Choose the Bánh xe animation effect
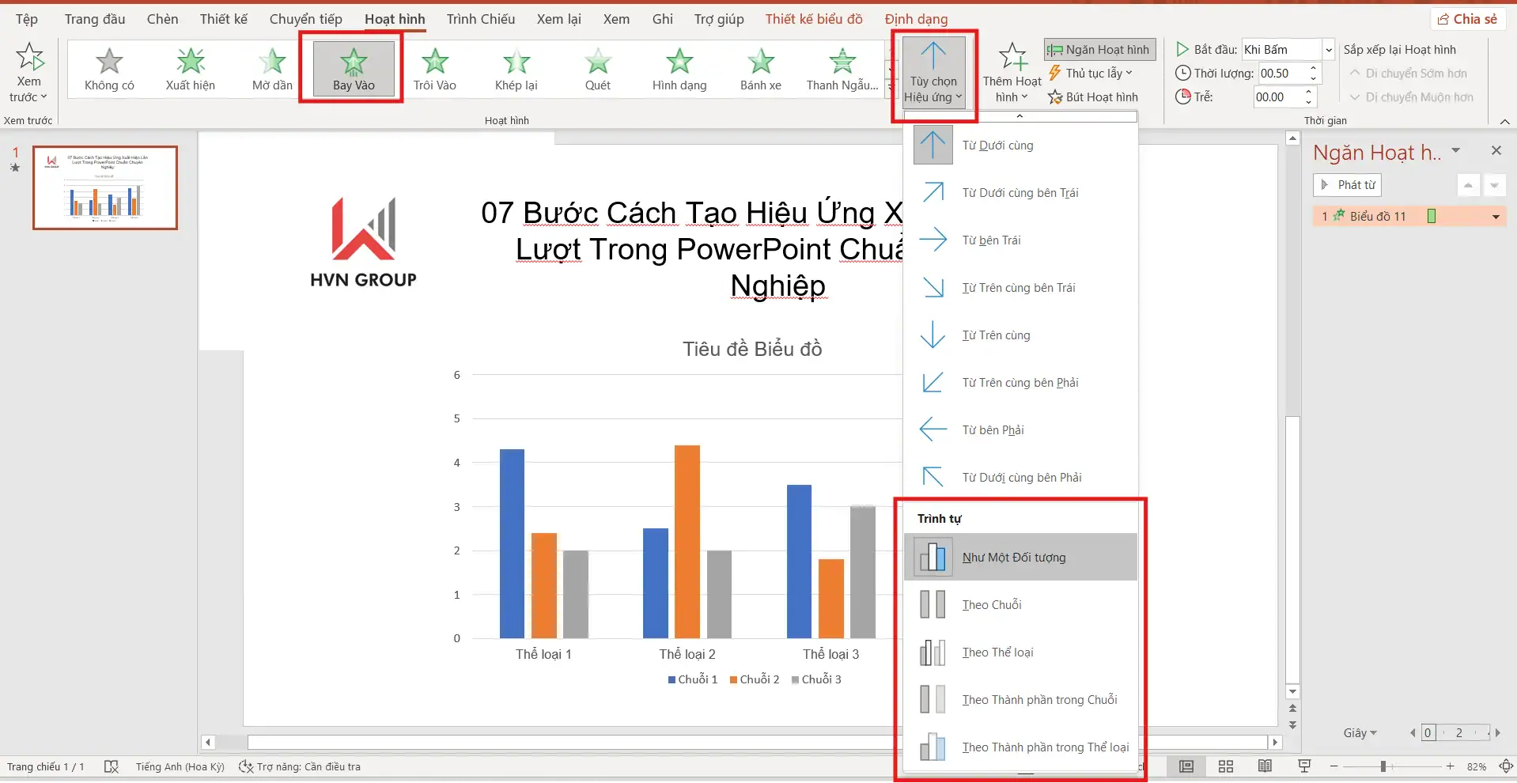1517x783 pixels. (760, 70)
